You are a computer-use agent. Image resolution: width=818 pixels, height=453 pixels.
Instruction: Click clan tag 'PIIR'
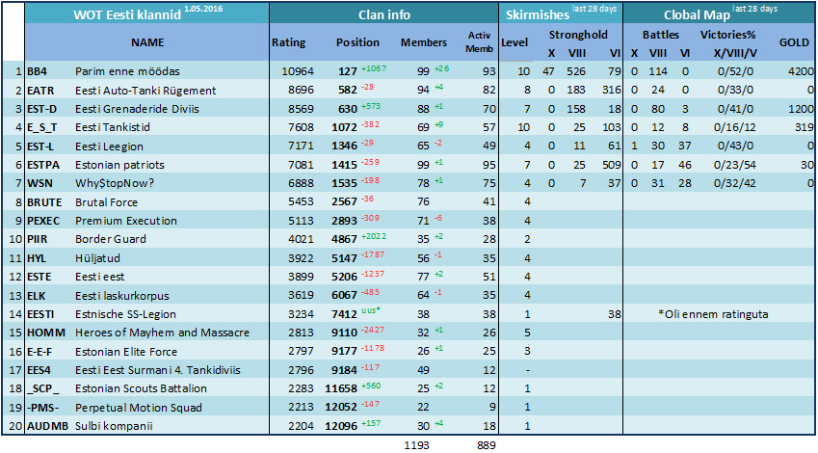coord(37,239)
